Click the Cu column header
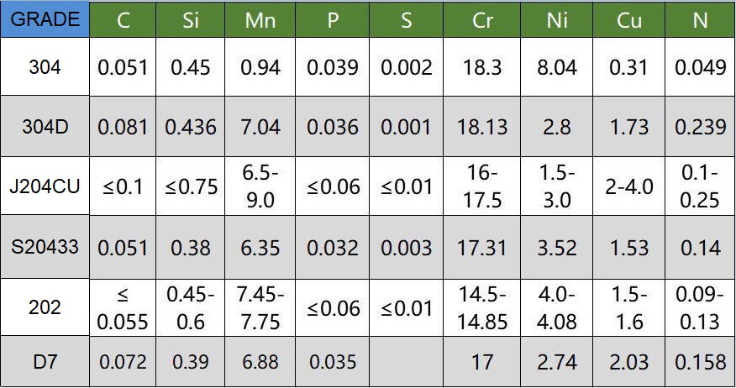Viewport: 736px width, 388px height. (628, 20)
